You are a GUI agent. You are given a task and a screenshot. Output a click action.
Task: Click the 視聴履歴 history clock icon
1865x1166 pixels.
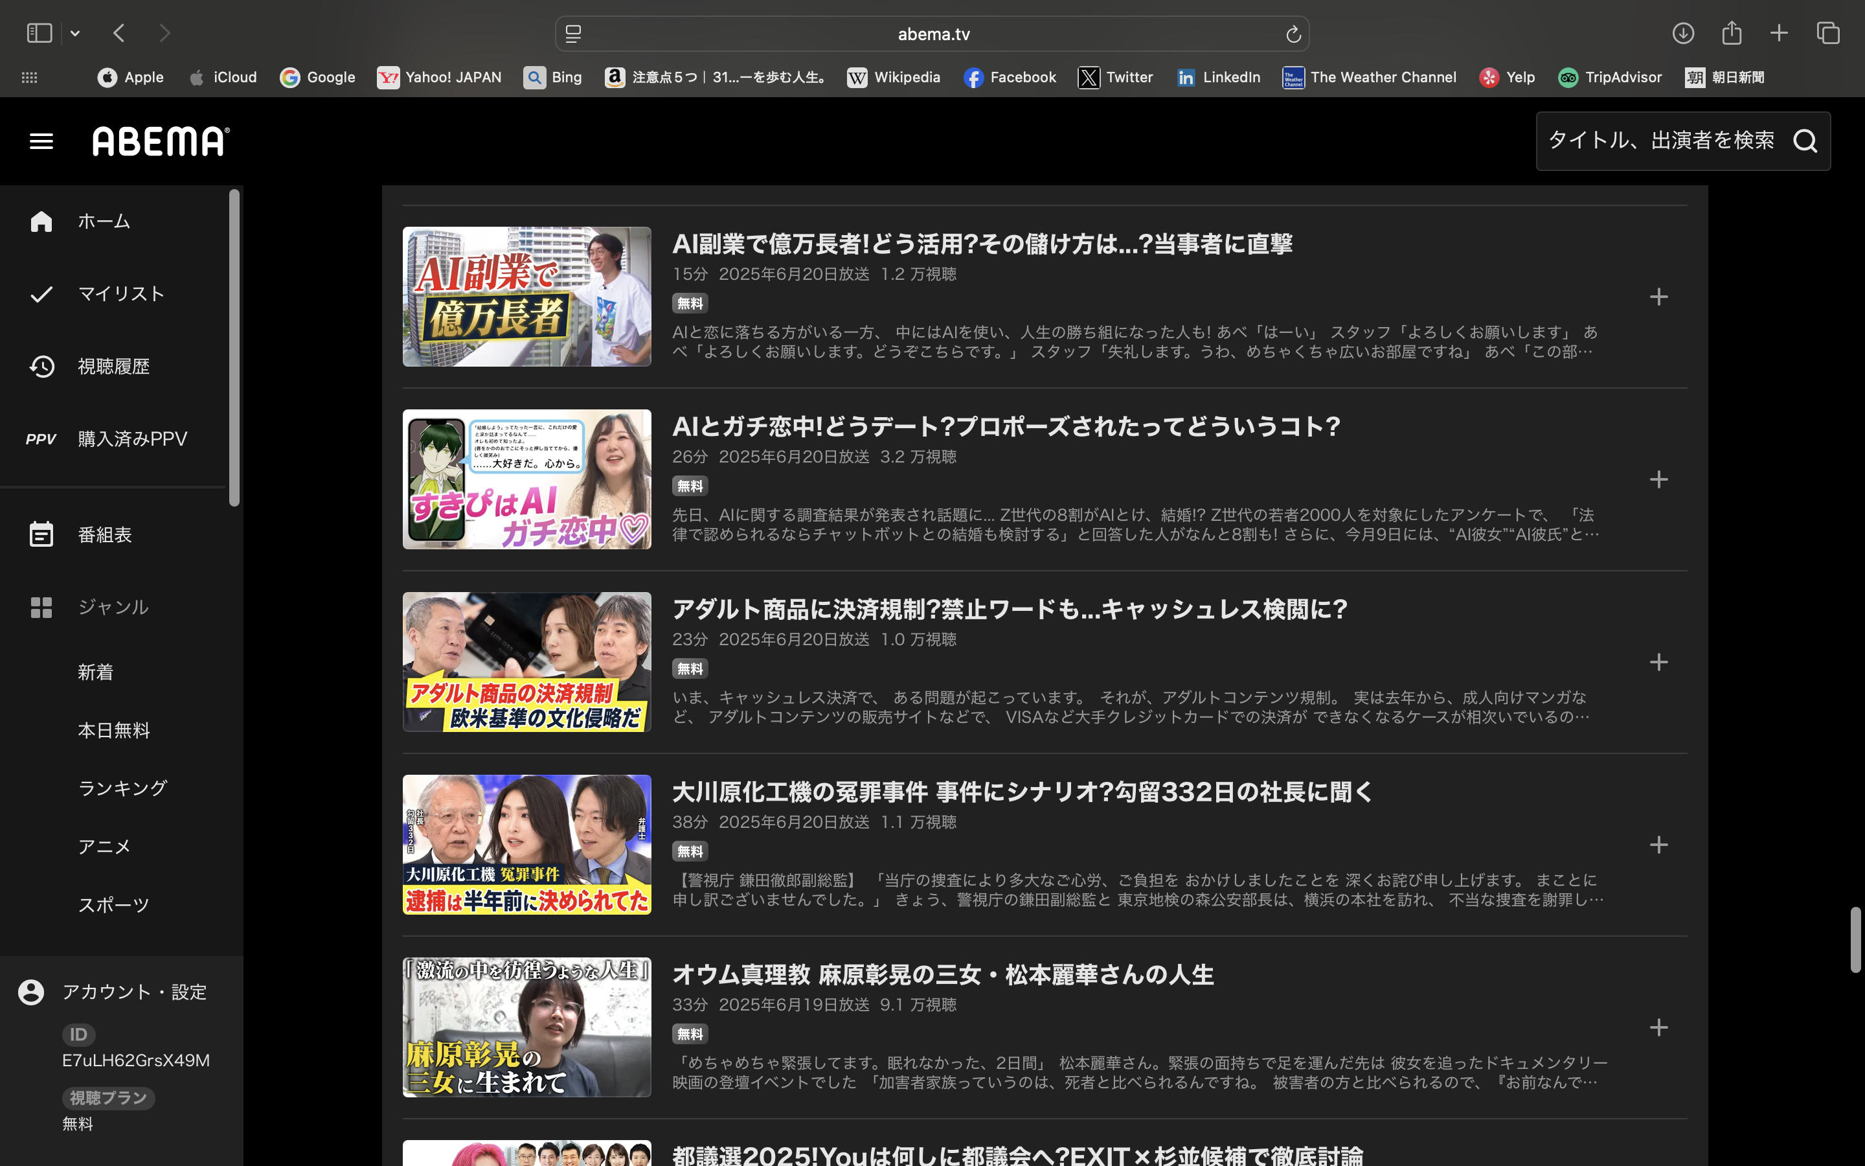pyautogui.click(x=41, y=366)
